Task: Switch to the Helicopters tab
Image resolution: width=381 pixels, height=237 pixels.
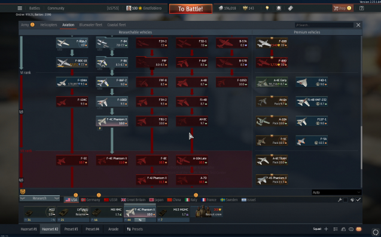Action: tap(48, 24)
